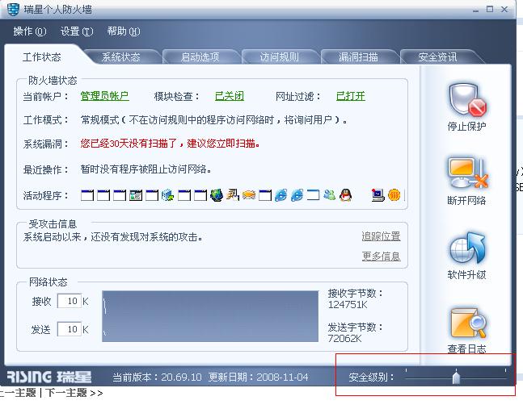Open 查看日志 log viewer icon
The height and width of the screenshot is (413, 523).
(466, 323)
